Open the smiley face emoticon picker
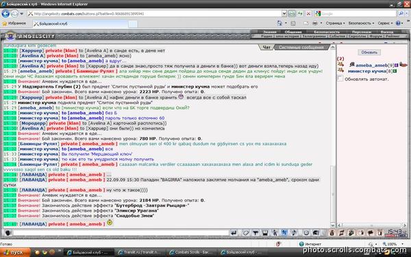The image size is (411, 257). [306, 233]
